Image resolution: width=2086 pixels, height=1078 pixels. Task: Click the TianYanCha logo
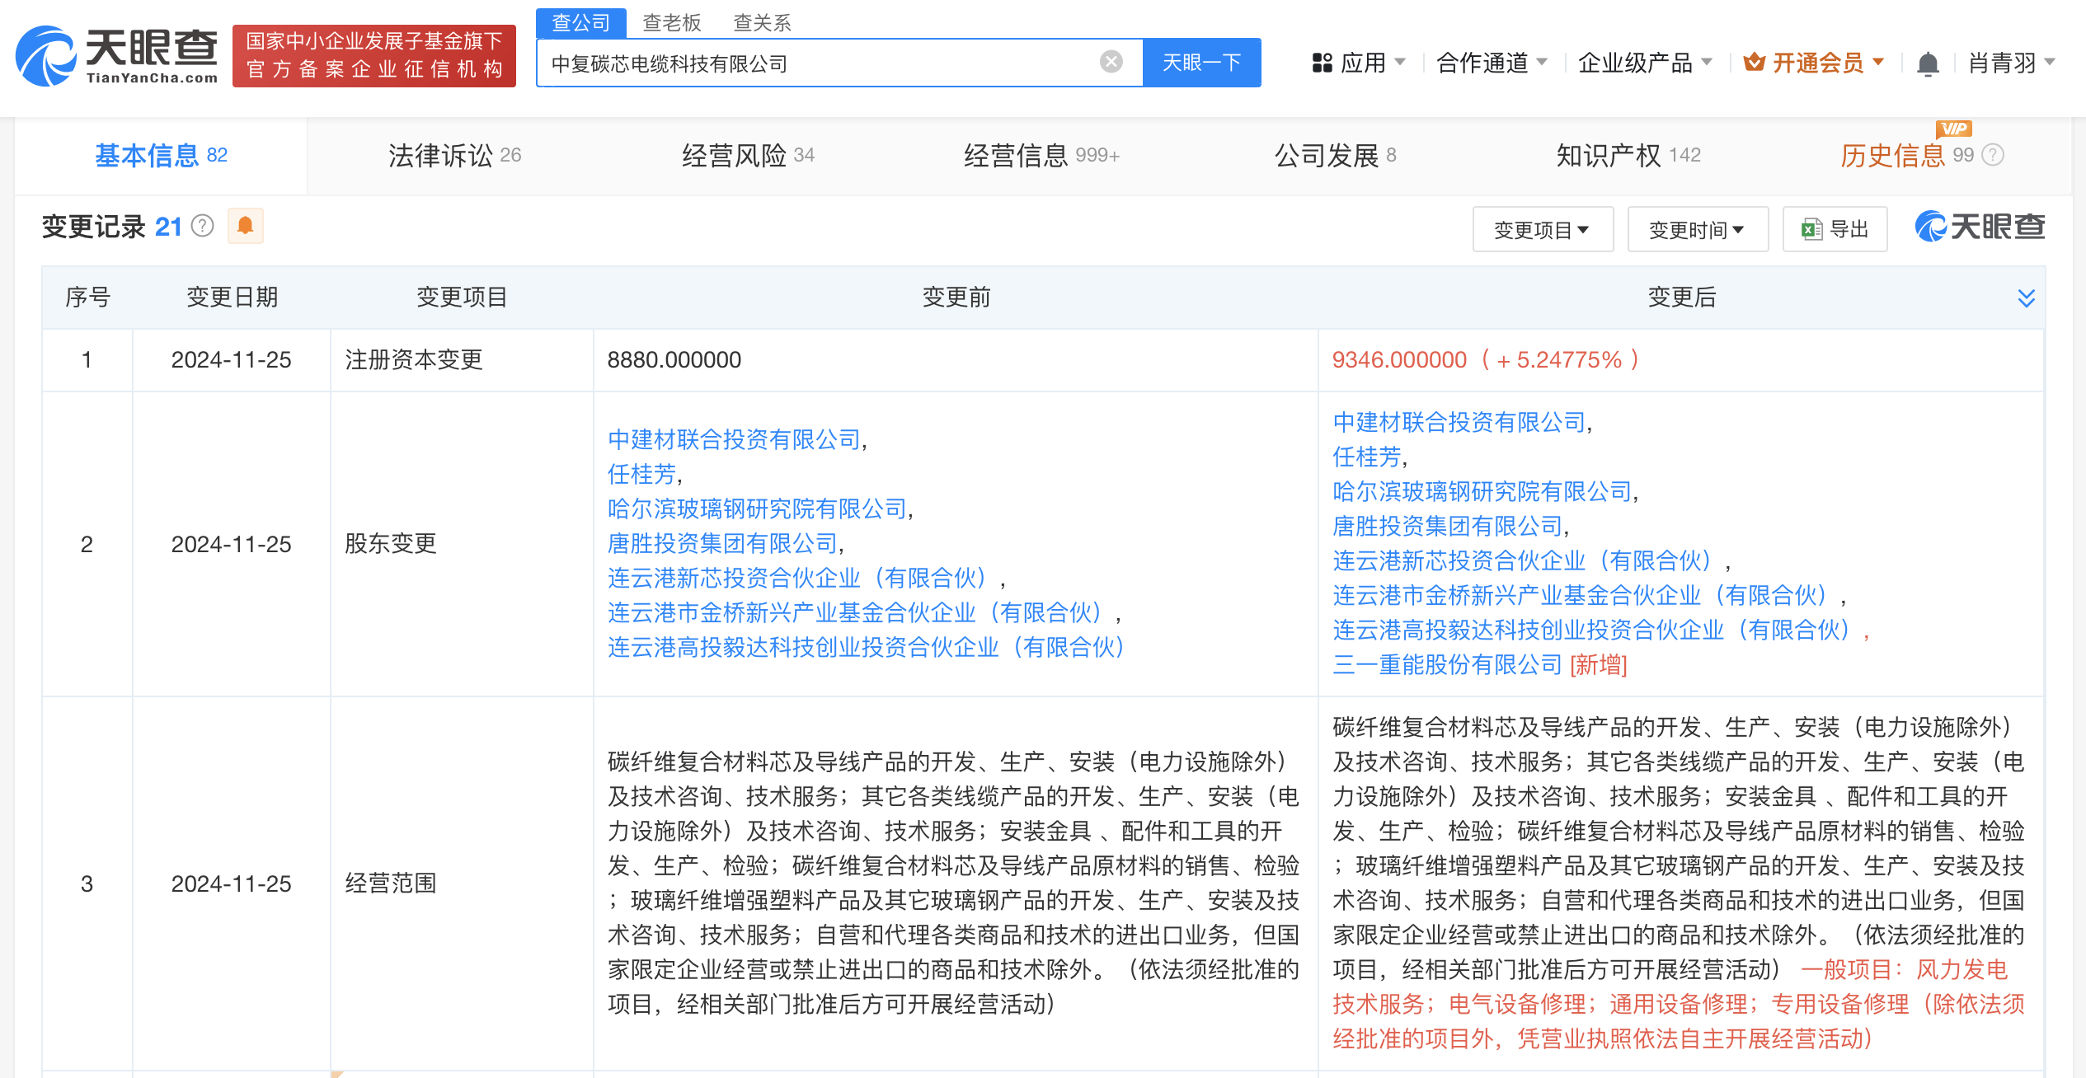tap(116, 56)
